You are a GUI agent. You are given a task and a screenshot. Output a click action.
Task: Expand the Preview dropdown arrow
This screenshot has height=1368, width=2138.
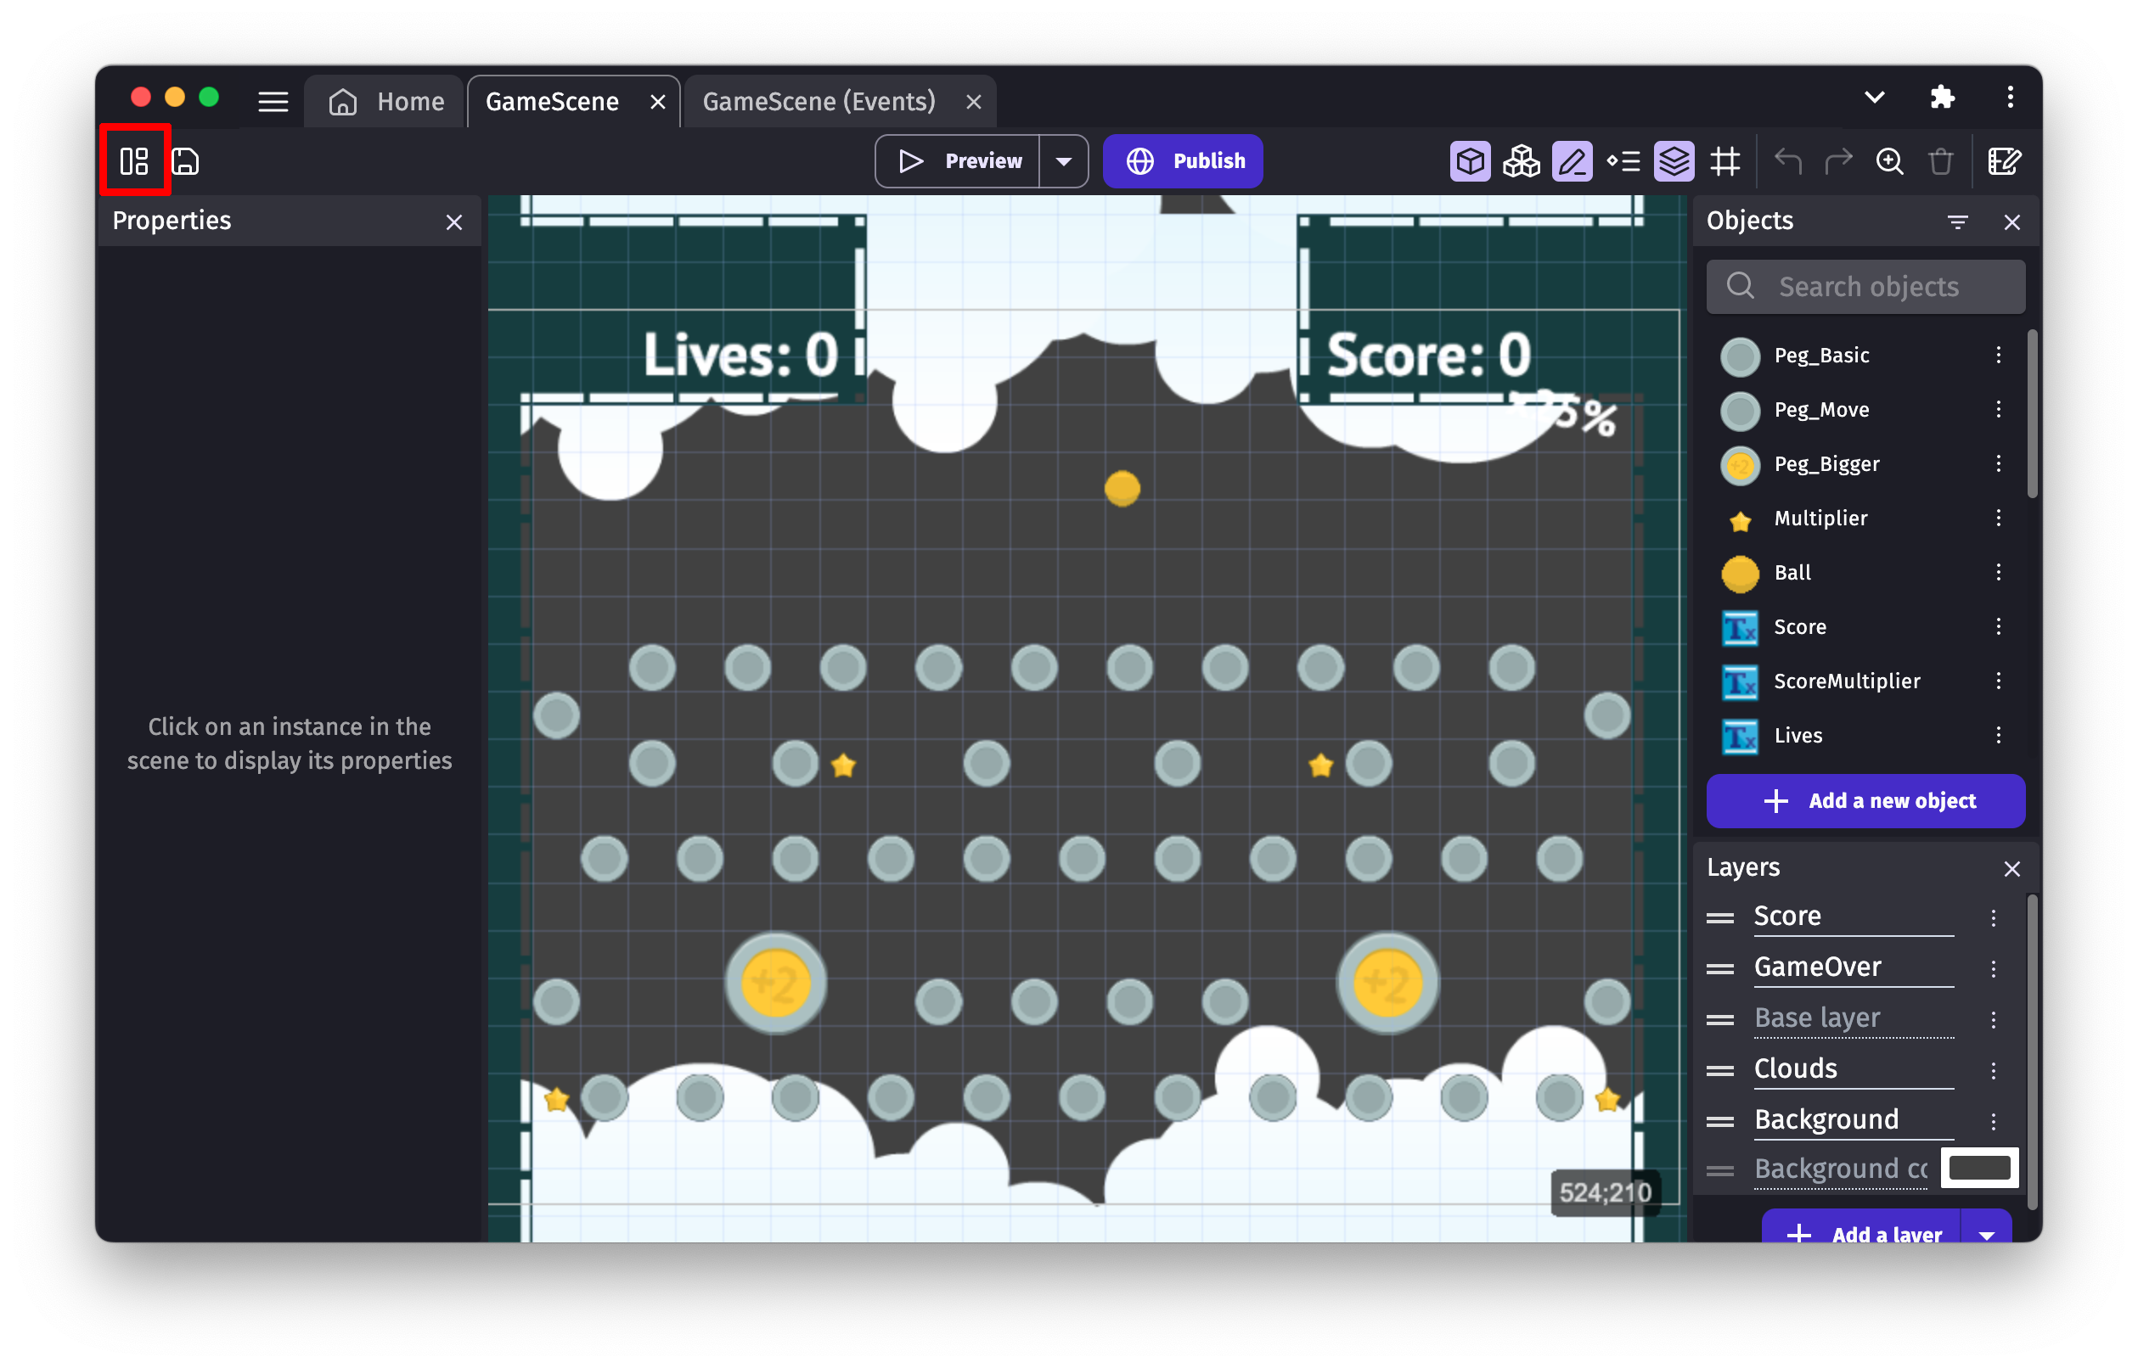[1064, 160]
